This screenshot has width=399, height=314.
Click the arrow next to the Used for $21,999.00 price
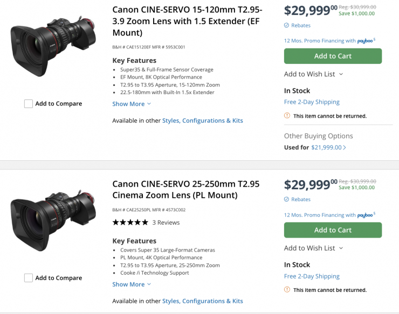coord(345,147)
